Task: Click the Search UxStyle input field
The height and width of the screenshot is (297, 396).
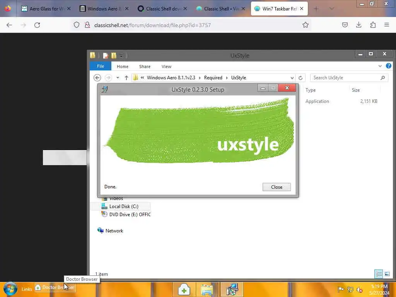Action: coord(349,78)
